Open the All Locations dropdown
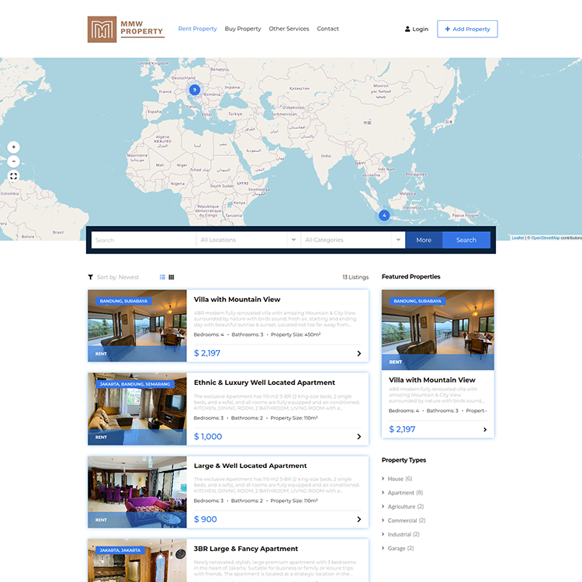This screenshot has width=582, height=582. click(248, 241)
